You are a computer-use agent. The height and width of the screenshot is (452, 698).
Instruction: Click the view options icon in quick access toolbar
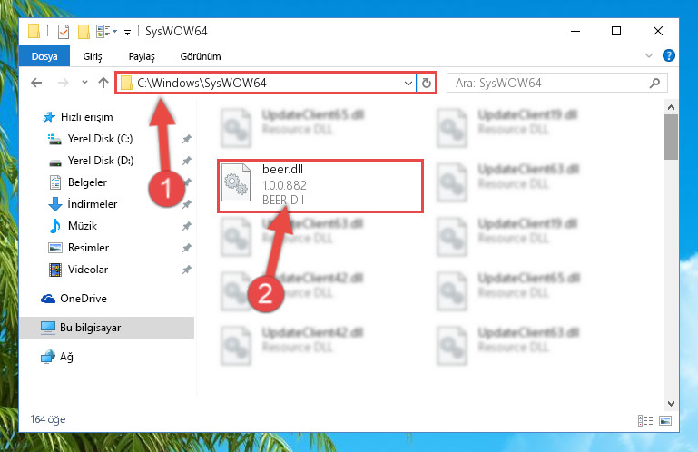pos(106,31)
